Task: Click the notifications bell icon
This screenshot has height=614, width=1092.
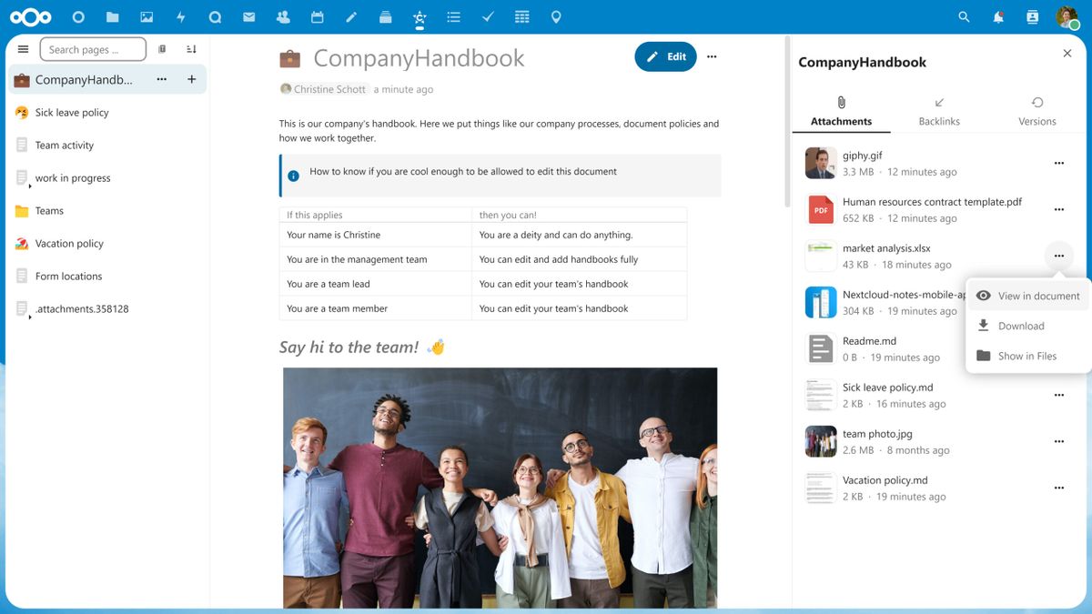Action: [x=997, y=16]
